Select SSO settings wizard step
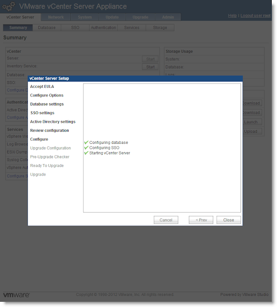The image size is (277, 307). tap(42, 113)
